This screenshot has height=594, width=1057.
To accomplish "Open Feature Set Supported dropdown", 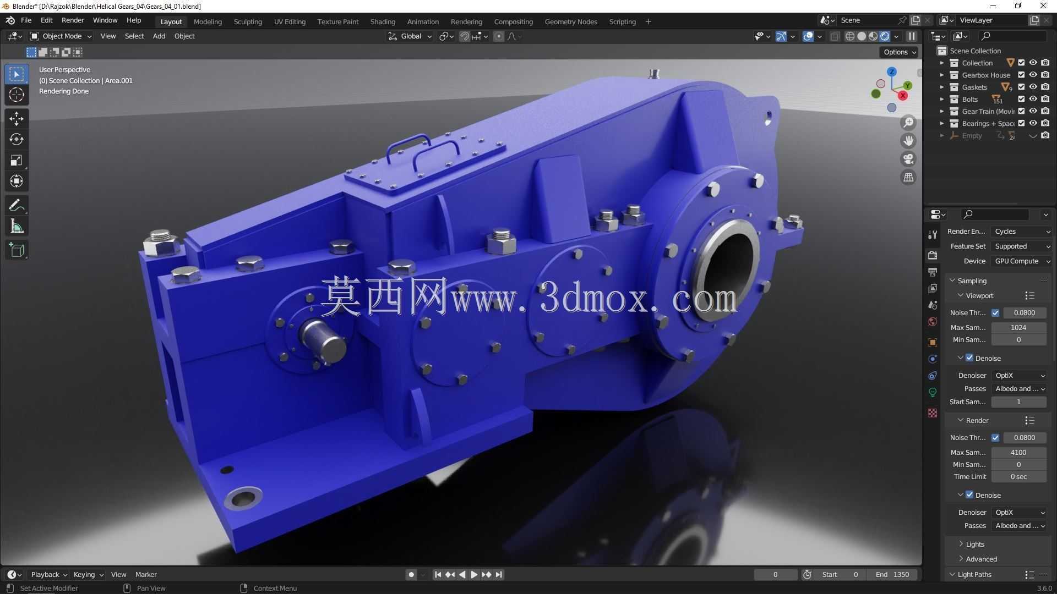I will 1022,246.
